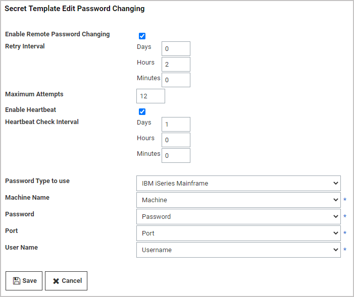Uncheck Enable Remote Password Changing checkbox
This screenshot has width=354, height=297.
click(x=142, y=36)
